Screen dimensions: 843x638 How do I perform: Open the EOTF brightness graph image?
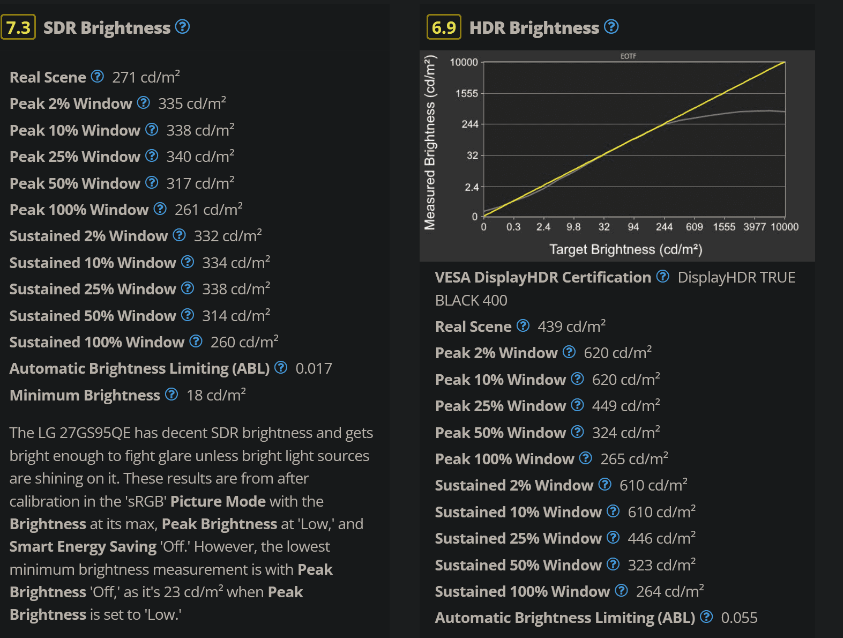tap(617, 156)
